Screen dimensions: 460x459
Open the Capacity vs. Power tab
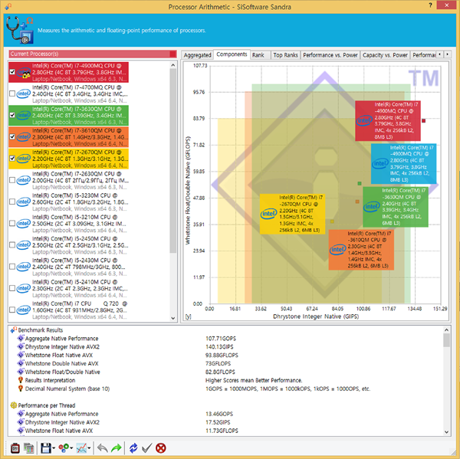(x=385, y=55)
